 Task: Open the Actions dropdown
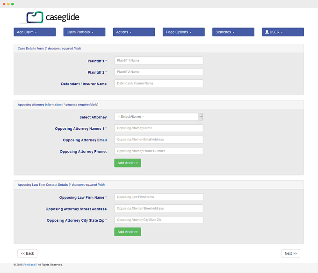[134, 32]
